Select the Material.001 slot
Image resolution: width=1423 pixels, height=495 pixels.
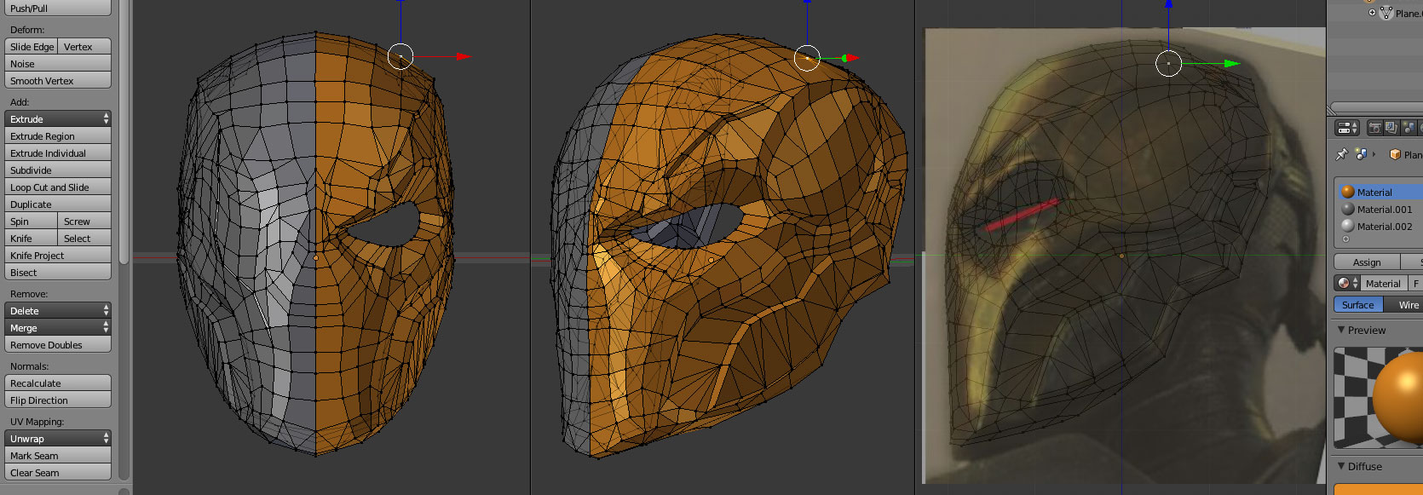1379,209
